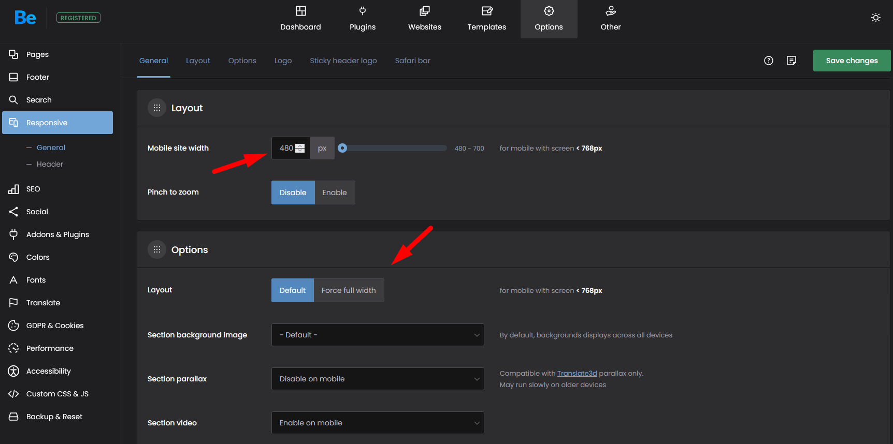Image resolution: width=893 pixels, height=444 pixels.
Task: Open Section parallax dropdown
Action: point(378,379)
